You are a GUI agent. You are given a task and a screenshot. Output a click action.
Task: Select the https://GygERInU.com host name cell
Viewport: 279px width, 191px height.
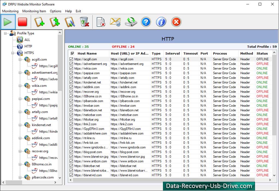[89, 129]
